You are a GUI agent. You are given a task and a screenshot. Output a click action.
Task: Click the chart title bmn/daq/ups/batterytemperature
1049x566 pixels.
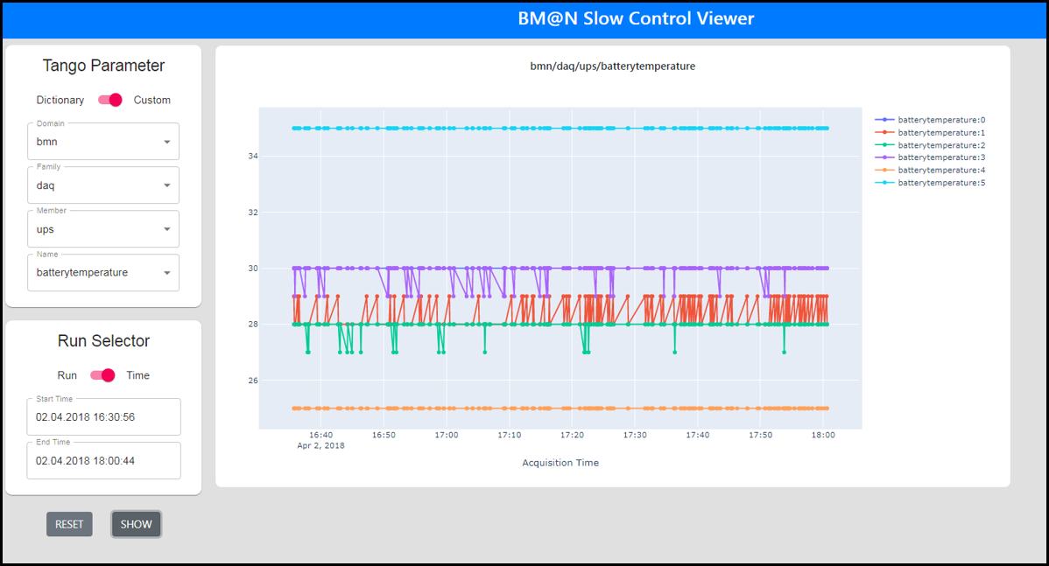[613, 66]
